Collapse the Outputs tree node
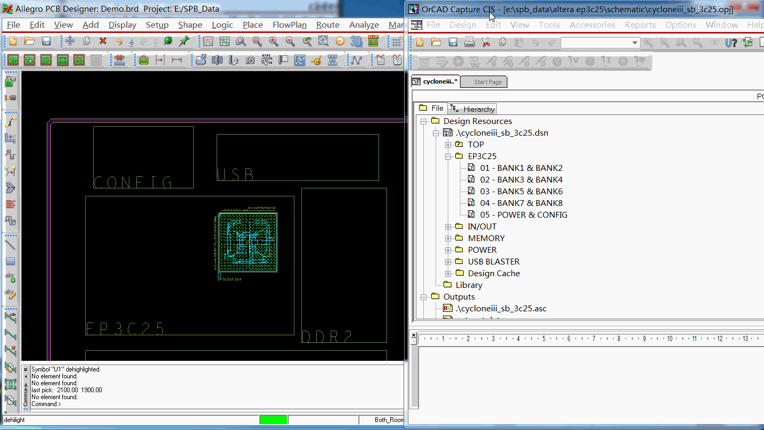 pos(423,297)
